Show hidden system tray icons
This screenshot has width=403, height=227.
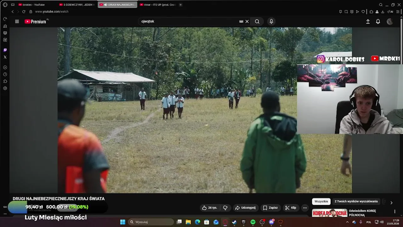click(347, 222)
